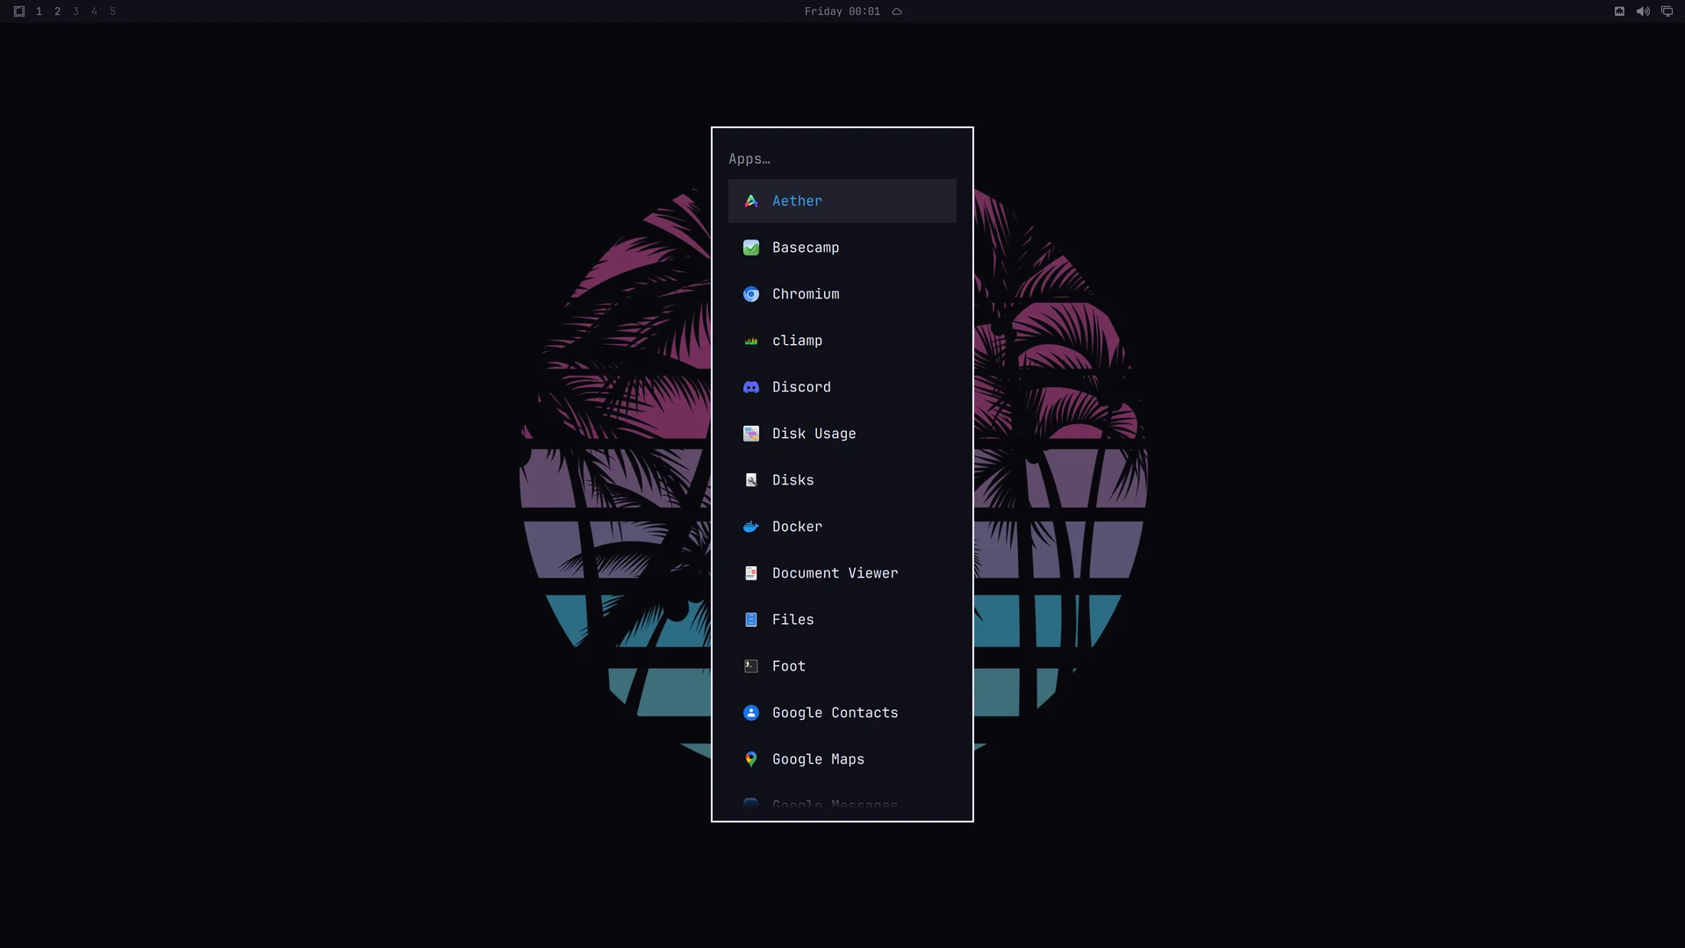Switch to workspace 1 in top bar
This screenshot has width=1685, height=948.
pos(39,11)
